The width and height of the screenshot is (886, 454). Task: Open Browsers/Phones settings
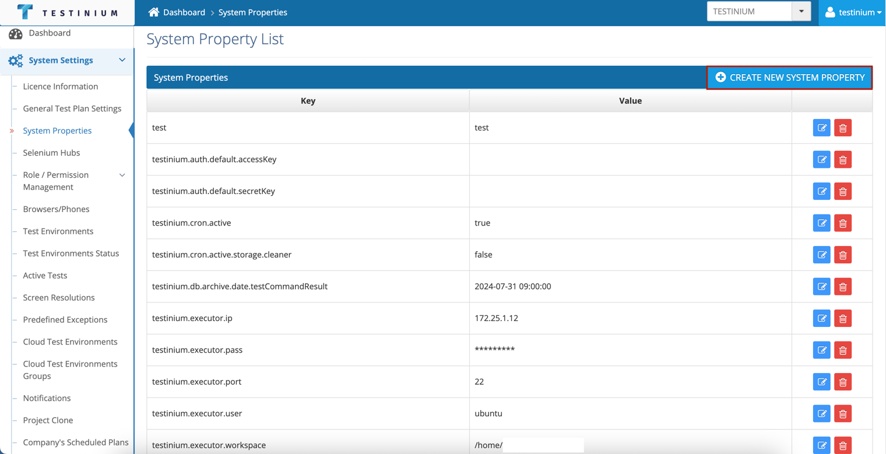[56, 209]
